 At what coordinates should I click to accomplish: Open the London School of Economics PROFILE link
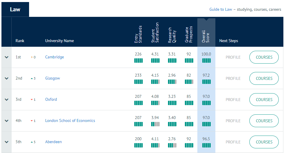pyautogui.click(x=233, y=121)
